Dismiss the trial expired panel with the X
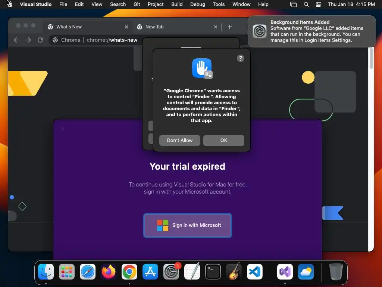Viewport: 382px width, 287px height. (x=62, y=129)
